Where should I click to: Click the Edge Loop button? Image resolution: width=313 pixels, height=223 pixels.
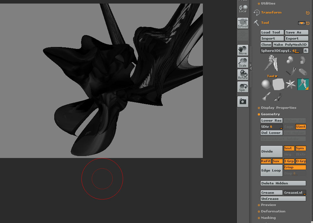pyautogui.click(x=271, y=171)
